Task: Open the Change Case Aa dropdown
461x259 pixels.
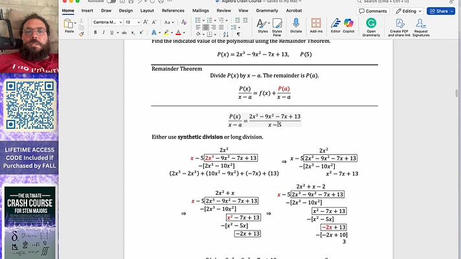Action: (169, 22)
